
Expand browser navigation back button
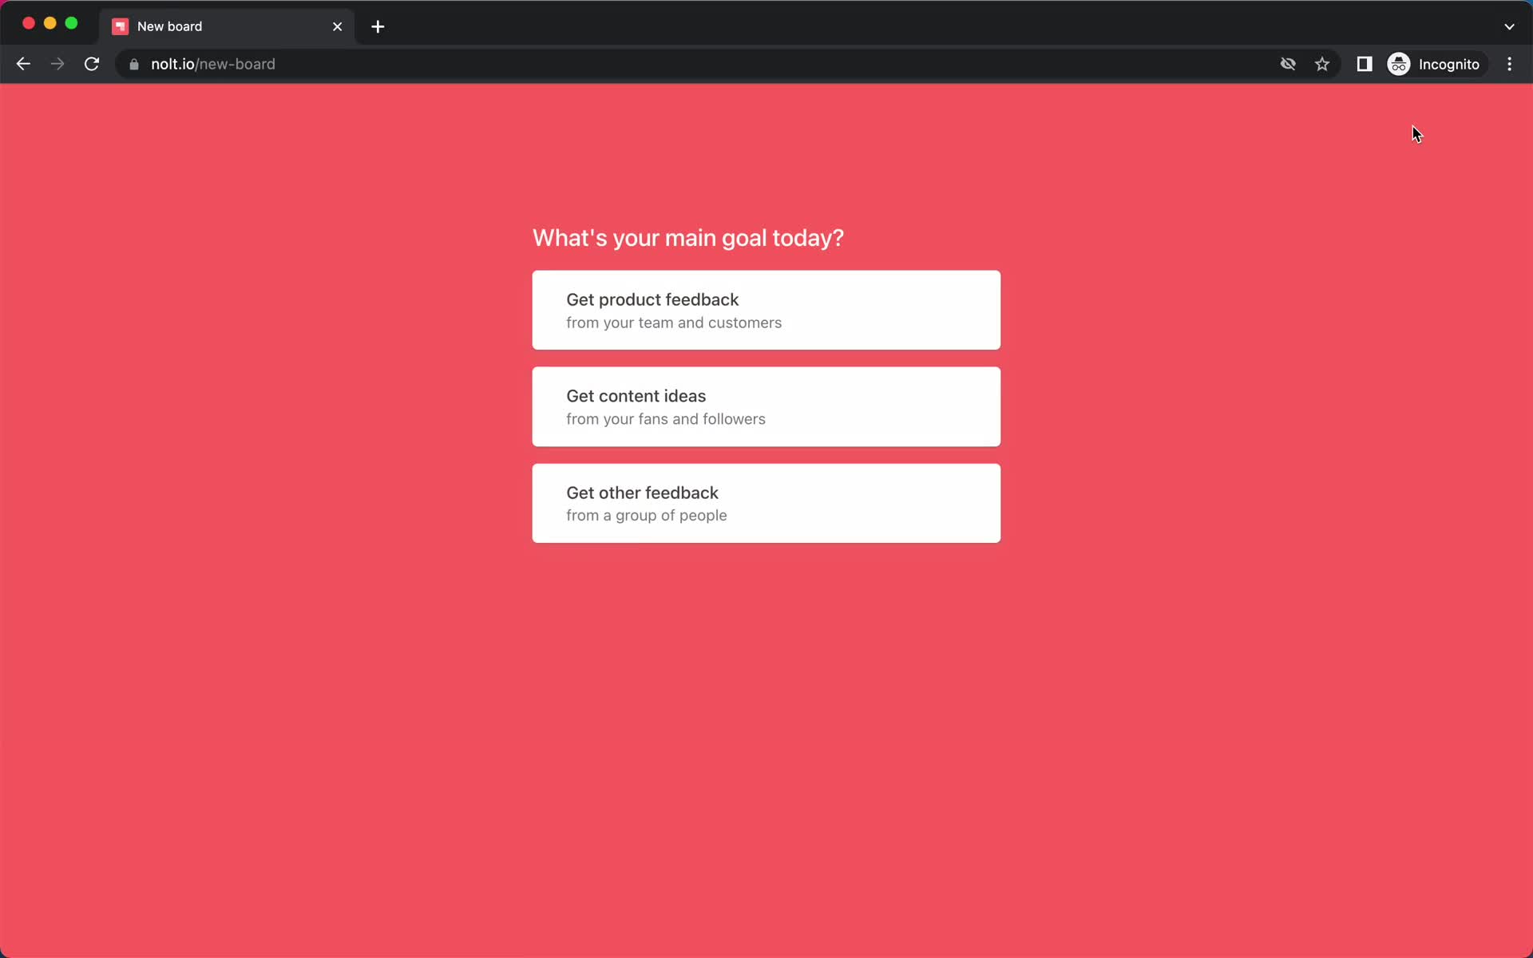(22, 63)
